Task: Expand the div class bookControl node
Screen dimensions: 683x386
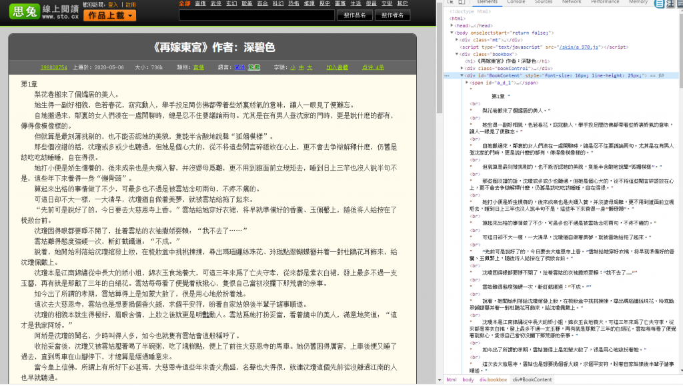Action: pyautogui.click(x=462, y=68)
